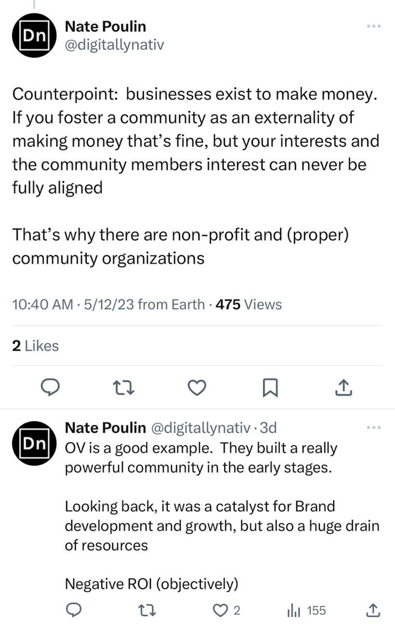View analytics showing 155 views
This screenshot has width=395, height=624.
click(x=307, y=610)
